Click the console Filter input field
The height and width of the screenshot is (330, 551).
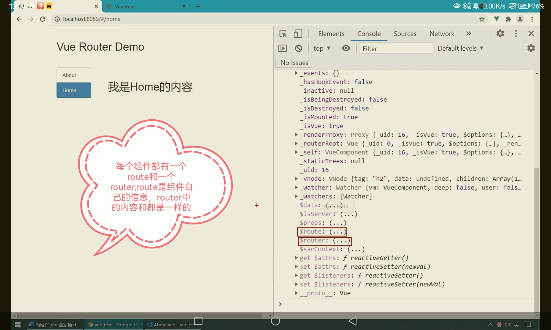tap(396, 48)
